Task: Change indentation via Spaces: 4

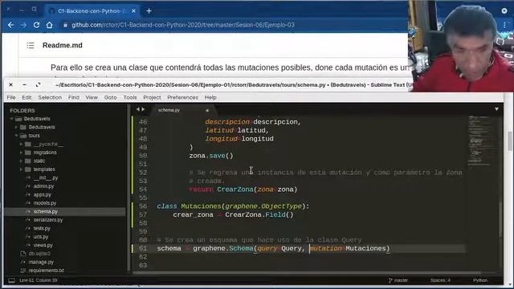Action: click(x=440, y=280)
